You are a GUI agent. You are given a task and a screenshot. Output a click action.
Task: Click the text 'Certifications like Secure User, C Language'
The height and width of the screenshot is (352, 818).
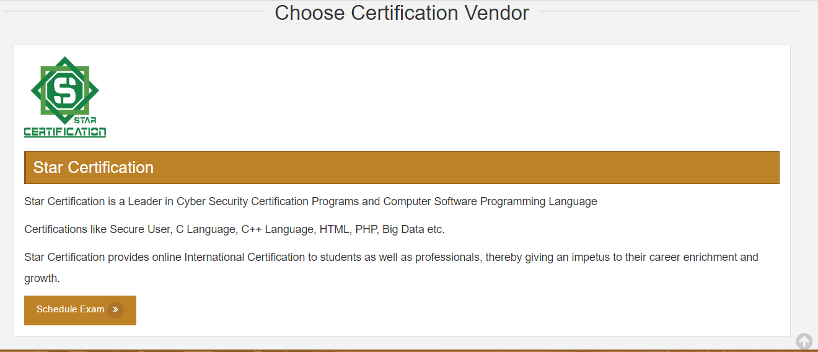click(x=130, y=229)
